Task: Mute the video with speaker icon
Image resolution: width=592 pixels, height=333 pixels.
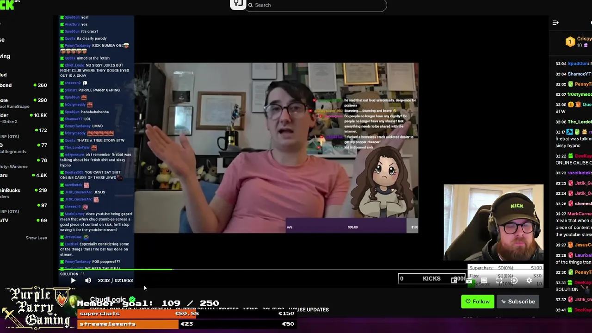Action: (88, 280)
